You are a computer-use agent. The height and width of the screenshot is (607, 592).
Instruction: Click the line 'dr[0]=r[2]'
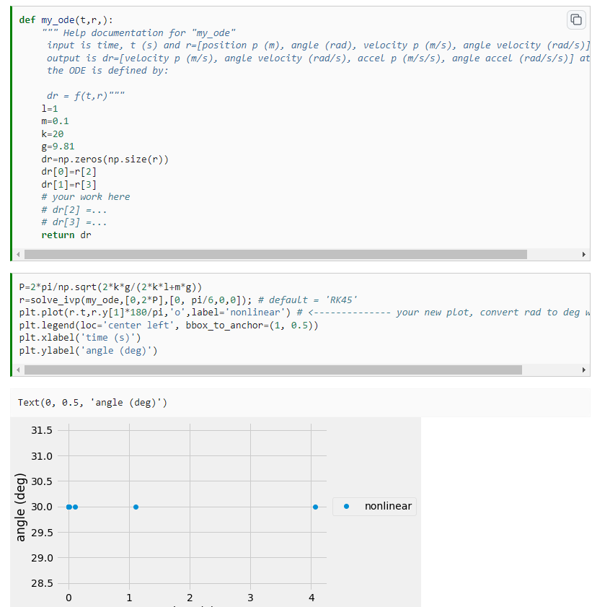click(x=69, y=172)
